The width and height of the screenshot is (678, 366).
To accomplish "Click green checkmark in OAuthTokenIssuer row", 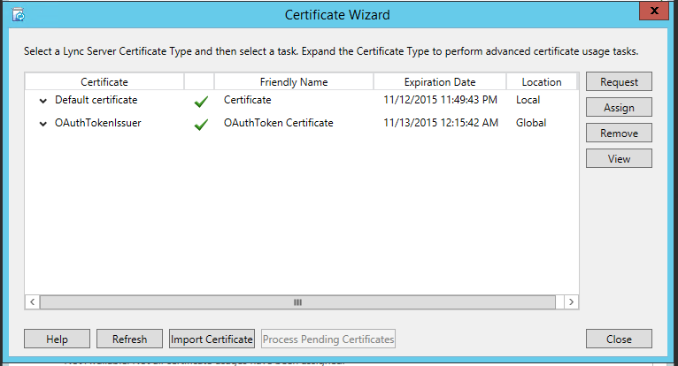I will [x=201, y=125].
